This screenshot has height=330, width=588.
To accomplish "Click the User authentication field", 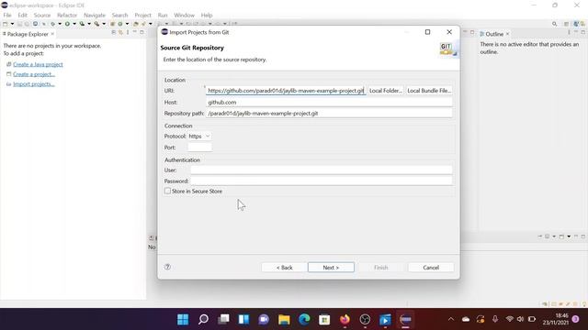I will (322, 170).
